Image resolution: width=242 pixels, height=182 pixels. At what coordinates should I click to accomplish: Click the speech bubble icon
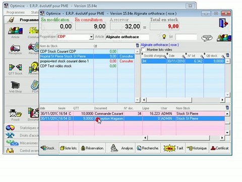point(207,38)
